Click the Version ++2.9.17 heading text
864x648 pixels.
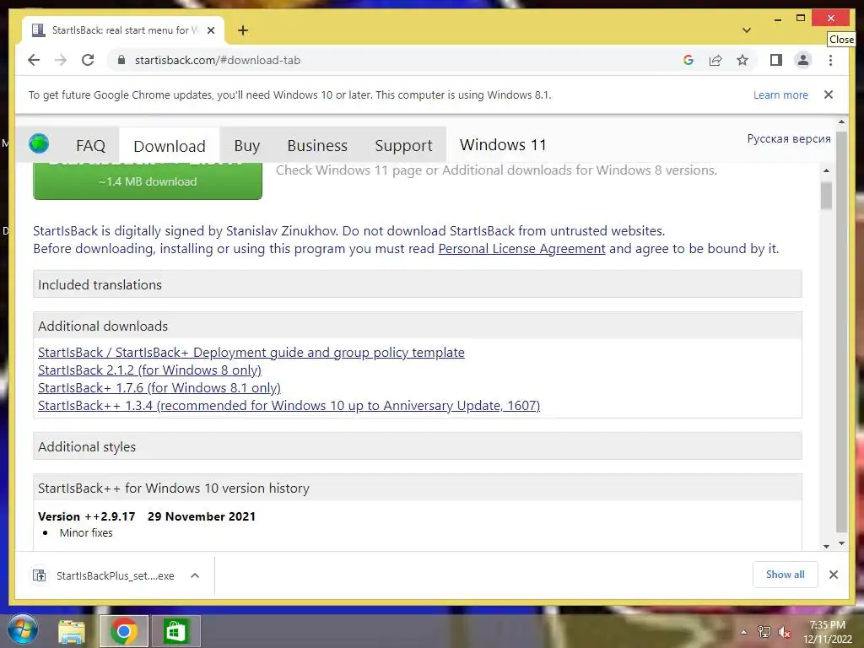[87, 517]
